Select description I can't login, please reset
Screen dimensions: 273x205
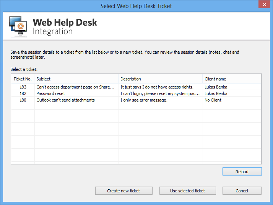160,93
